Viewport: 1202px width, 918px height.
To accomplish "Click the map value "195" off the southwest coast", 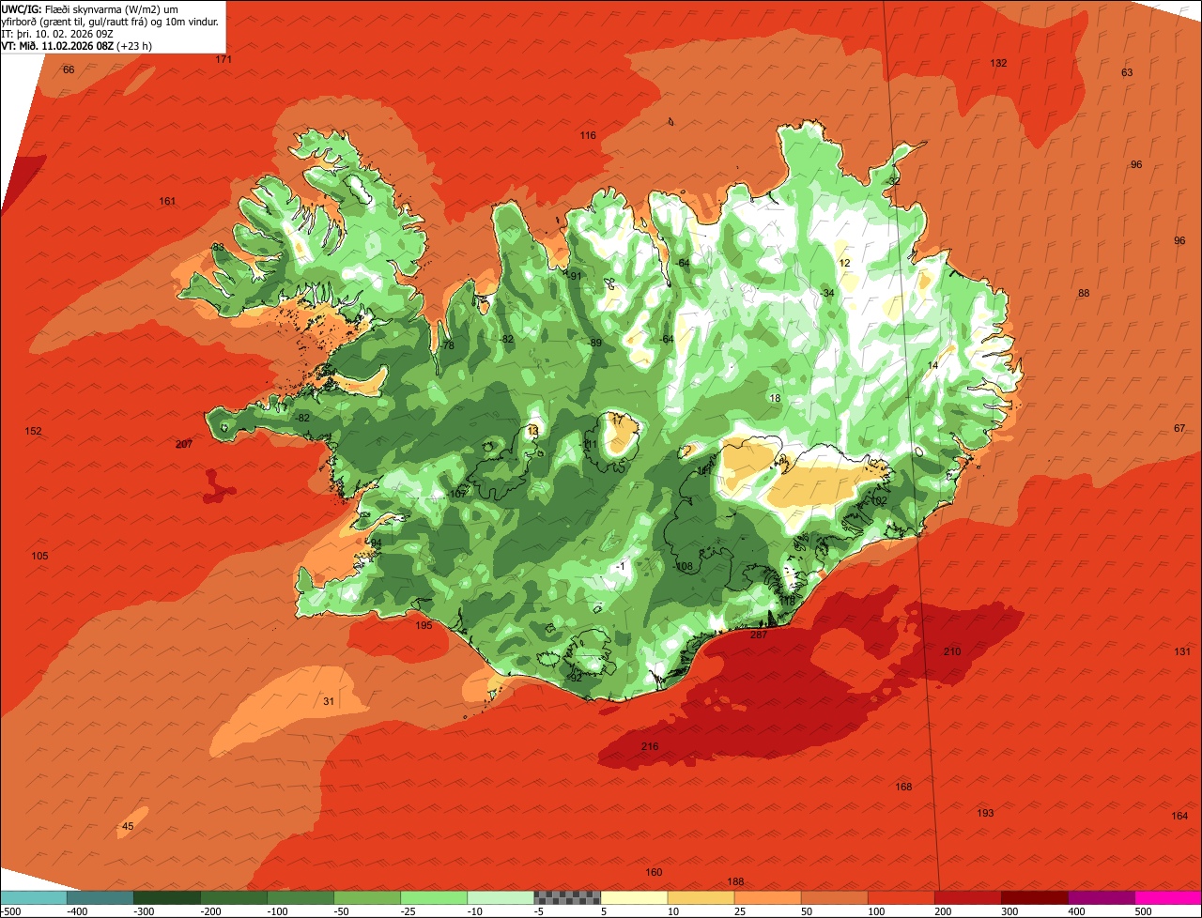I will click(x=424, y=625).
